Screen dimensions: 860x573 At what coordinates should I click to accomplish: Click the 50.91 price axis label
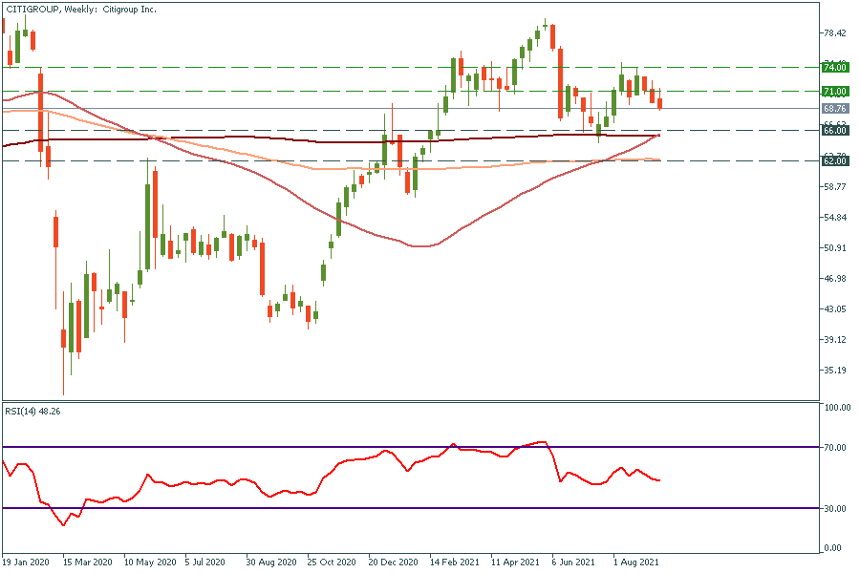[x=834, y=248]
